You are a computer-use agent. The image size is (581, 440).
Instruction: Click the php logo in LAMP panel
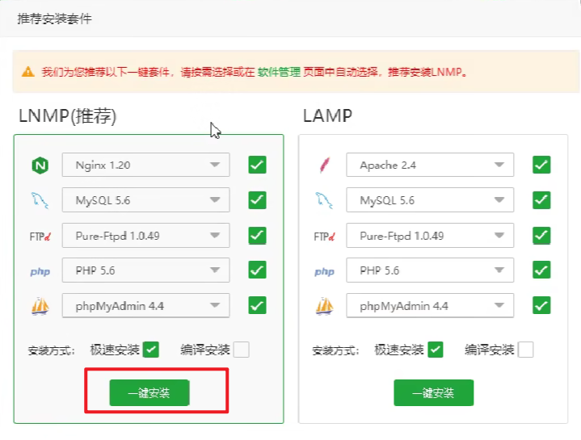coord(324,271)
